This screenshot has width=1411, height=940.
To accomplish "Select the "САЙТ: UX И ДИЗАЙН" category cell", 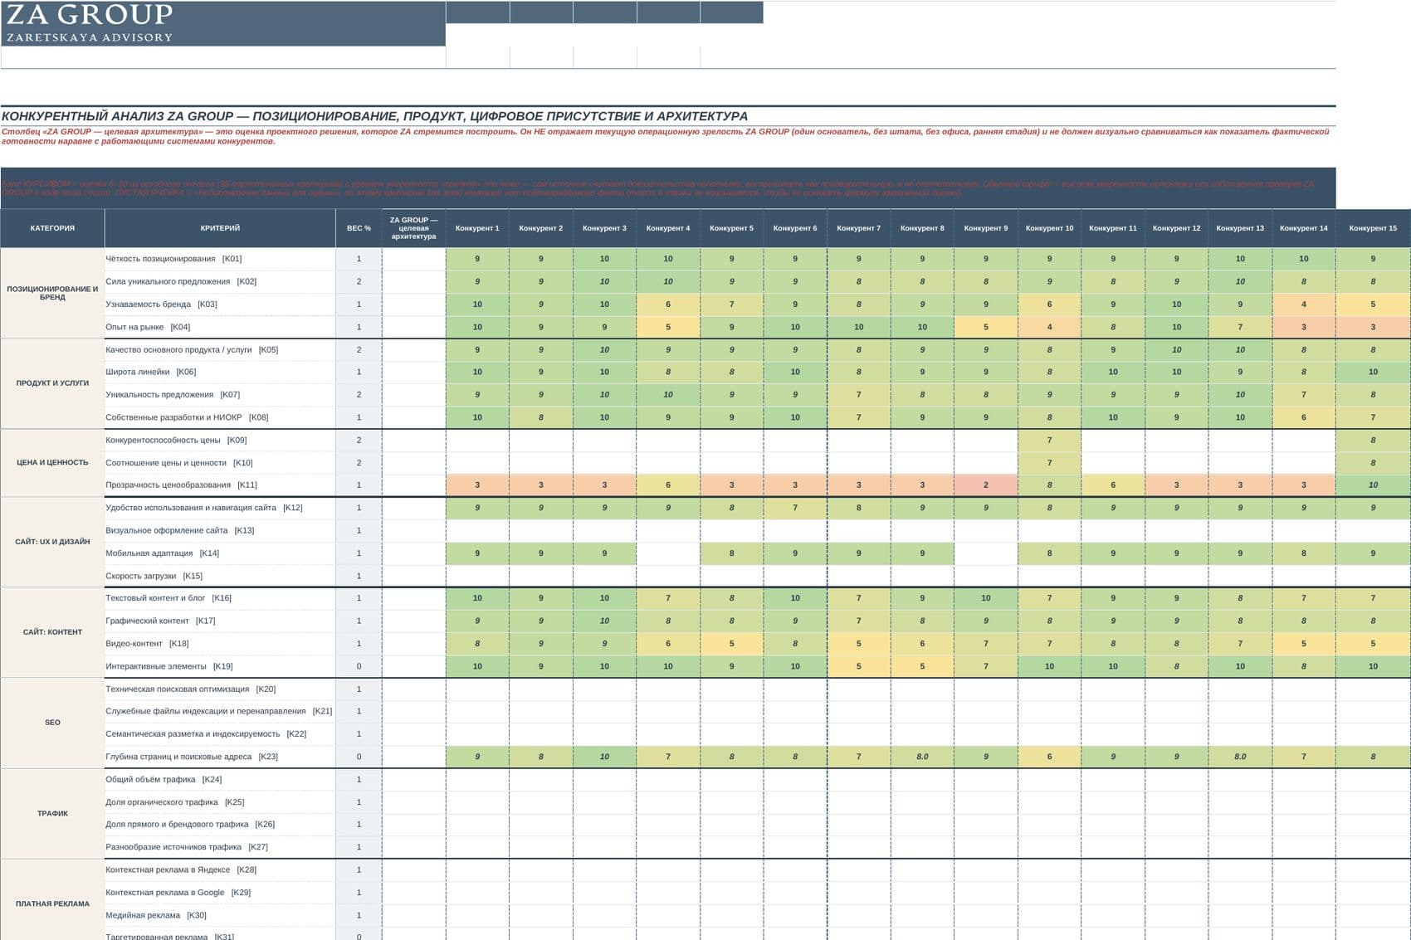I will point(52,542).
